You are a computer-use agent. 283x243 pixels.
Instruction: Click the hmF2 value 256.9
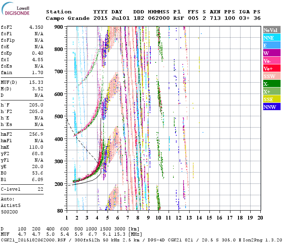pyautogui.click(x=36, y=134)
